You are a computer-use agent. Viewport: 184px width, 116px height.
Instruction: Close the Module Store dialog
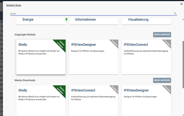click(x=181, y=4)
